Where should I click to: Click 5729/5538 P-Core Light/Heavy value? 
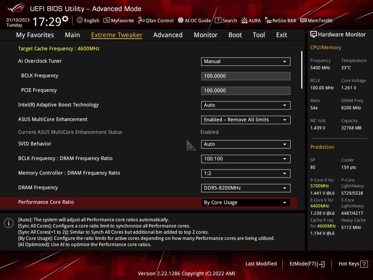(x=352, y=193)
